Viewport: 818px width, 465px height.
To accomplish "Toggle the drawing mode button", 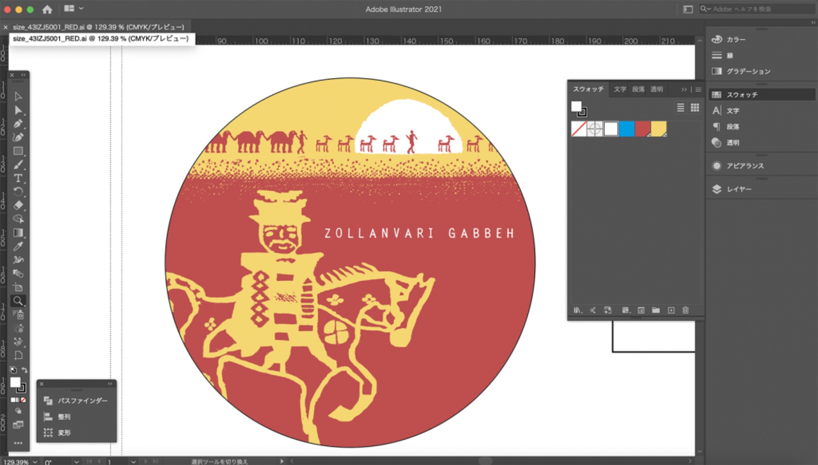I will click(x=18, y=411).
